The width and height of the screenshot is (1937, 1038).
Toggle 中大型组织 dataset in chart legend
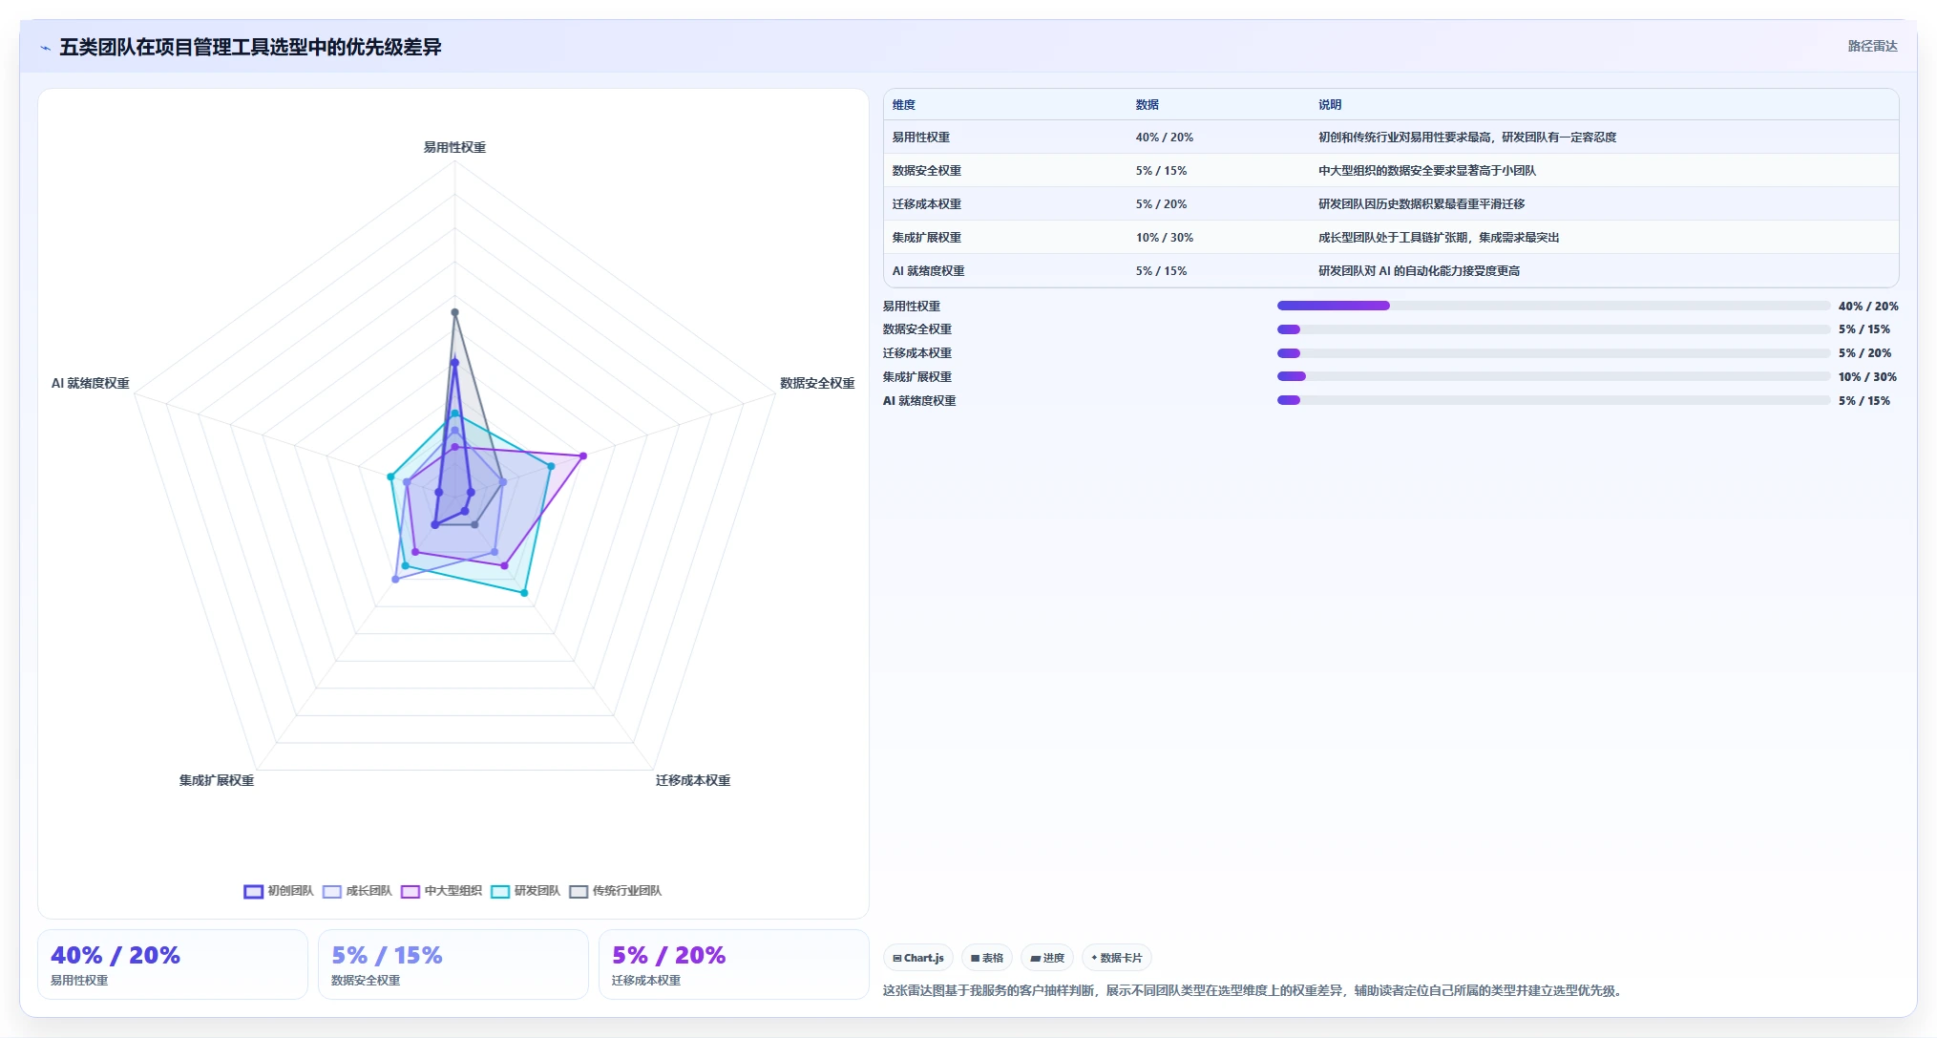441,891
